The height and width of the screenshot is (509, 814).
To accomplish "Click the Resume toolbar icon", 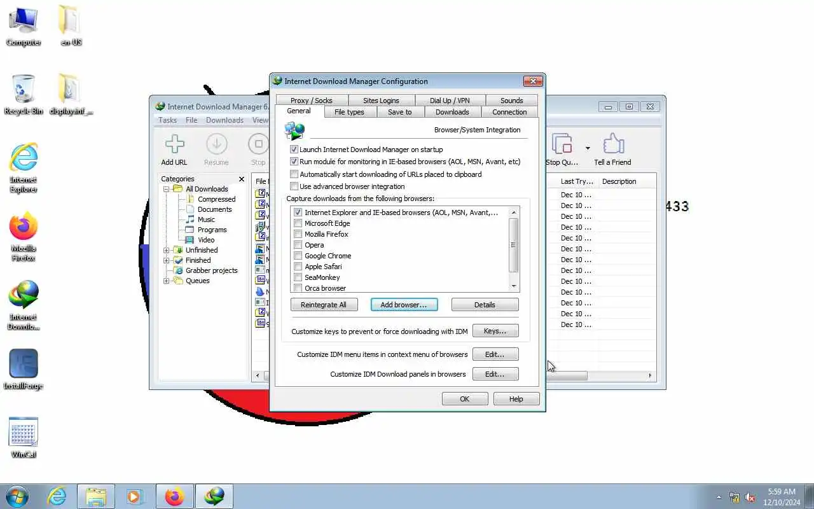I will pos(216,144).
